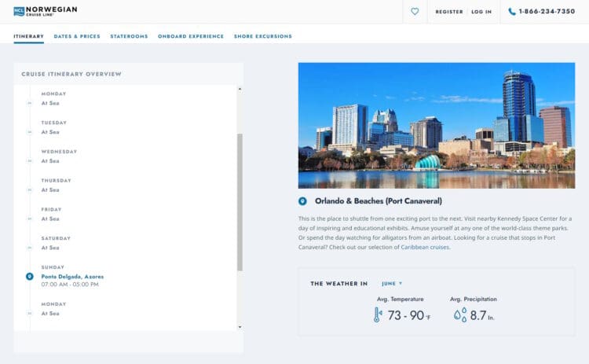Click the Register link
This screenshot has width=589, height=364.
449,12
